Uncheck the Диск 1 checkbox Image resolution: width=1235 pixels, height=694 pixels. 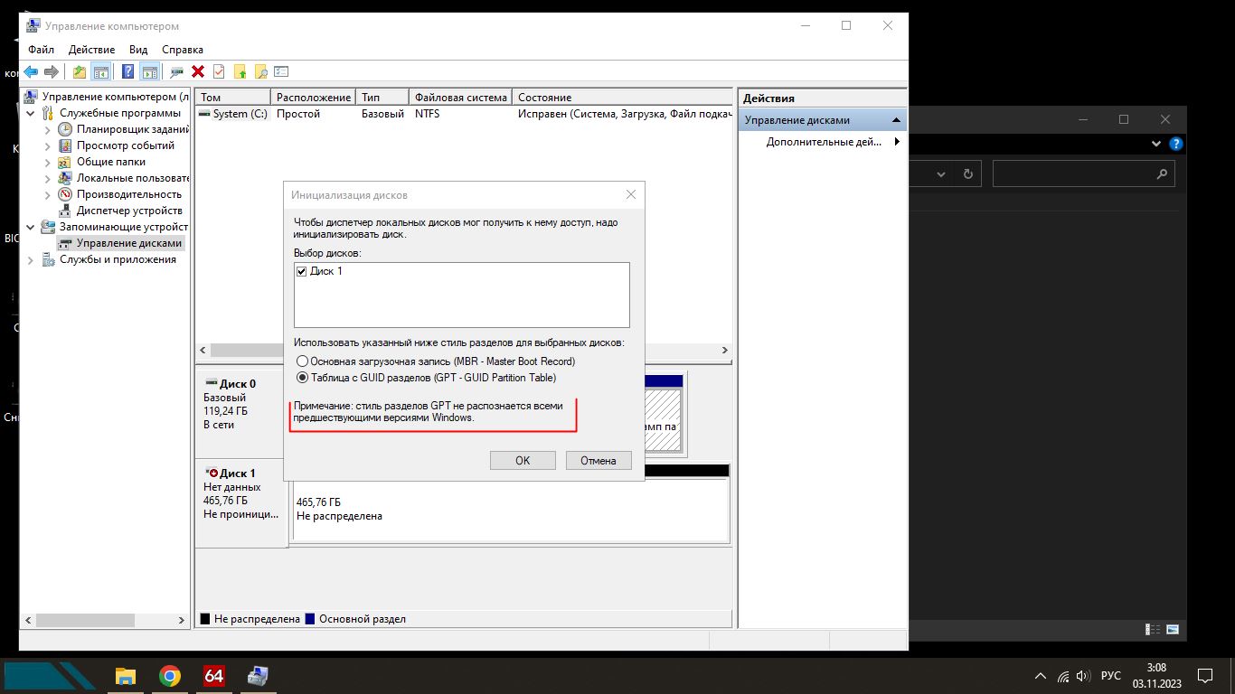point(302,271)
